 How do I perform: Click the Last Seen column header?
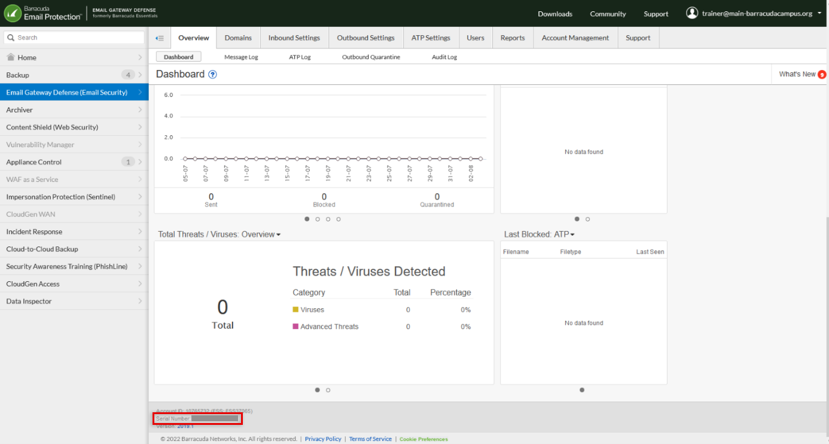[x=650, y=252]
